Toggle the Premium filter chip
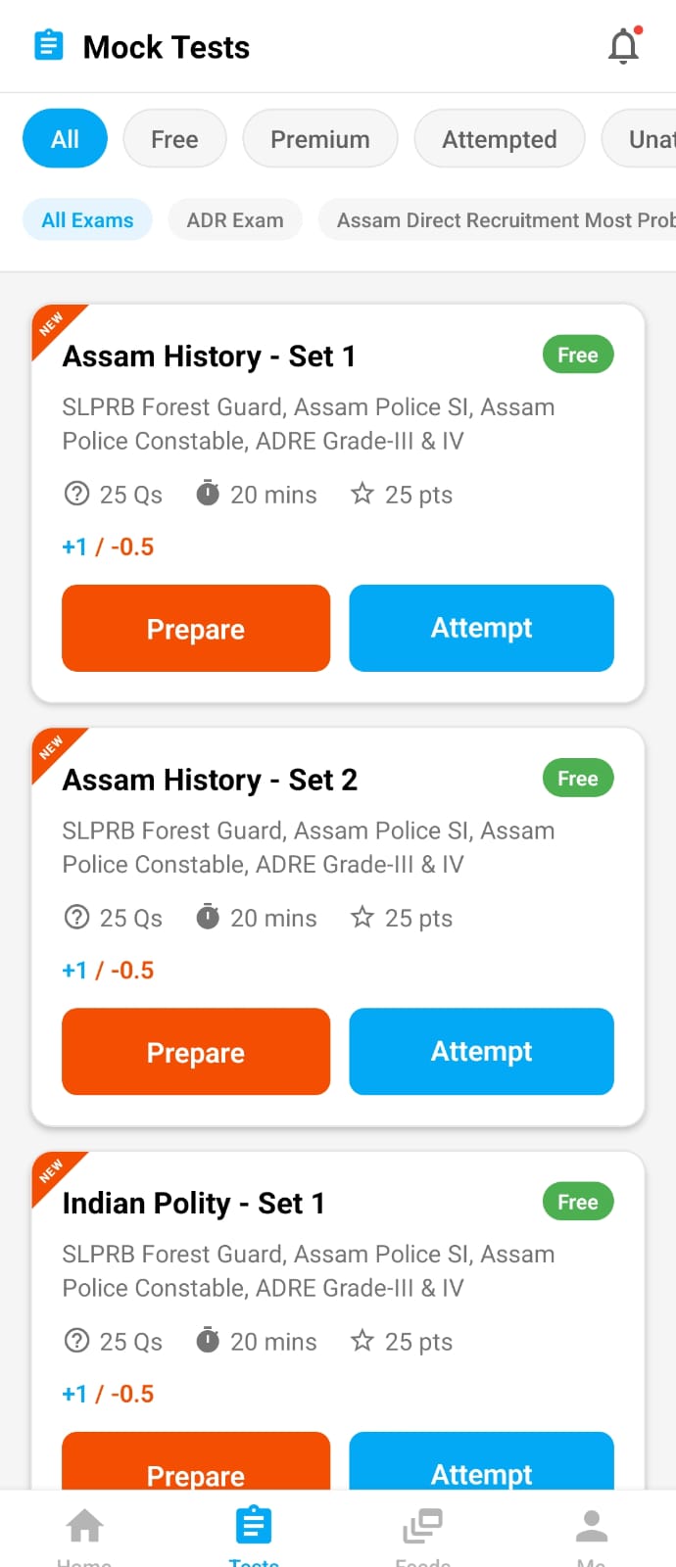The height and width of the screenshot is (1567, 676). pyautogui.click(x=319, y=139)
